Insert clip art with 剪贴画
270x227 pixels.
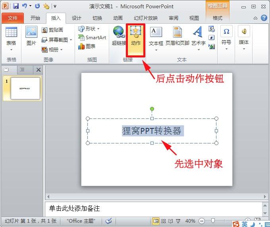[x=52, y=30]
